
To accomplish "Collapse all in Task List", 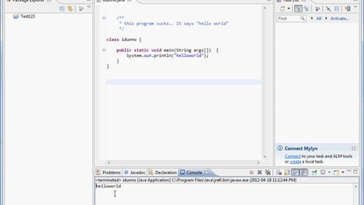I will click(x=337, y=9).
